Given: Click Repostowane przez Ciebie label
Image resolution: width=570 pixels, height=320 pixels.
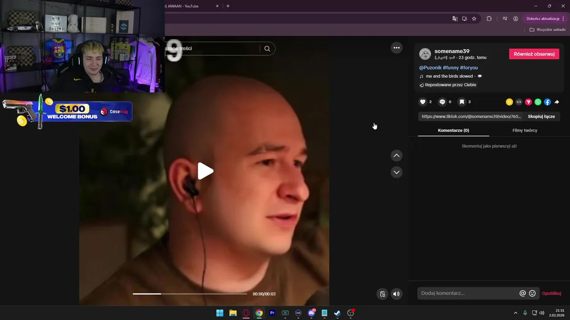Looking at the screenshot, I should [448, 85].
